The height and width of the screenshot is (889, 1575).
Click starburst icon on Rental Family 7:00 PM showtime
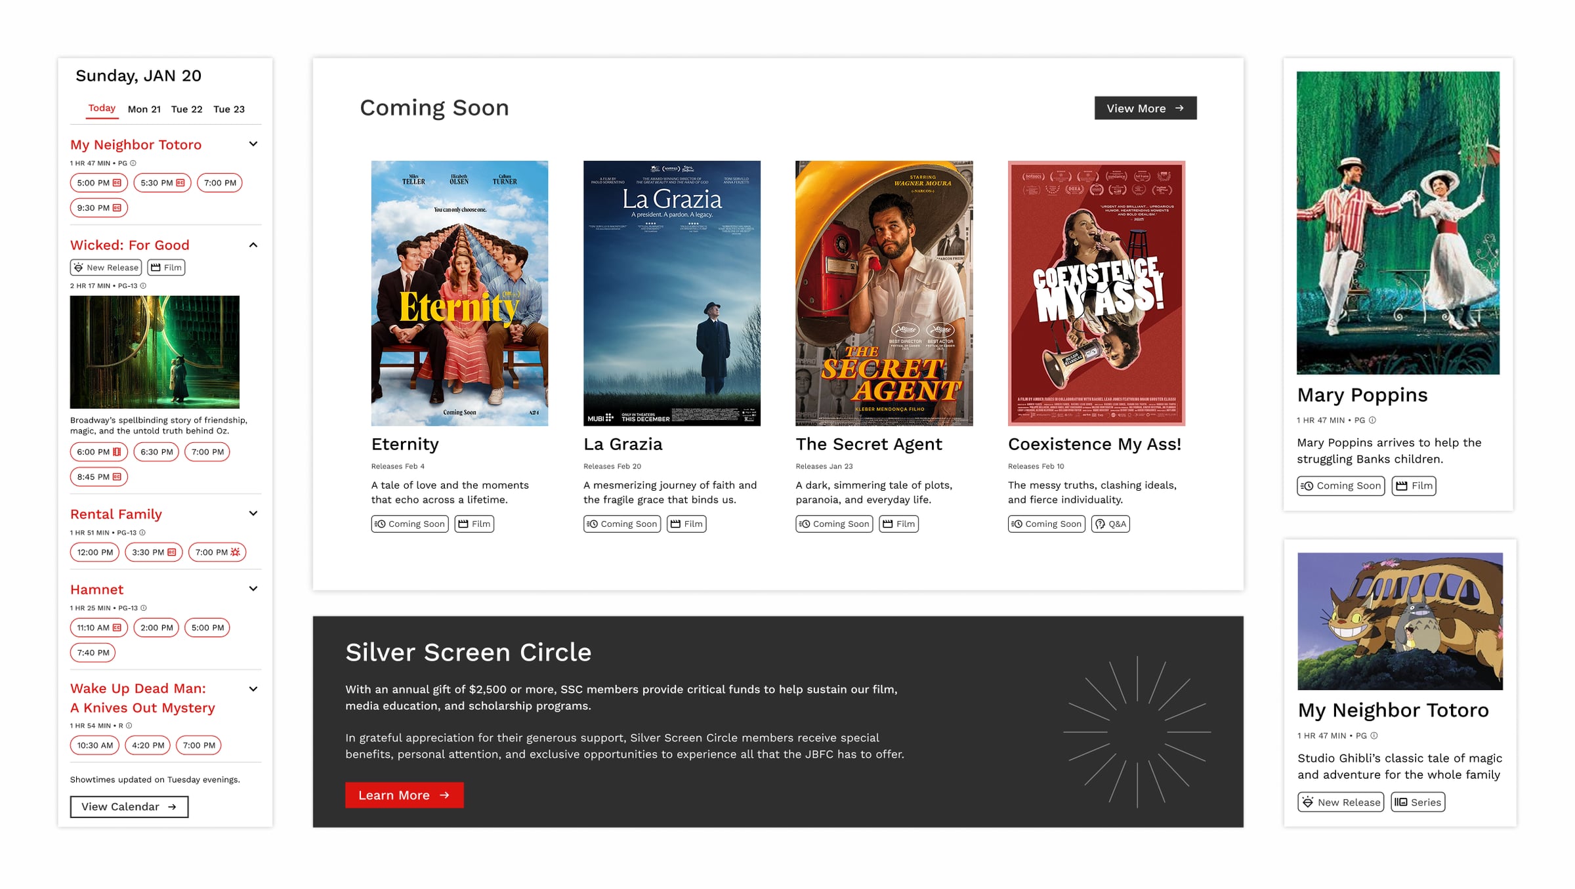235,552
